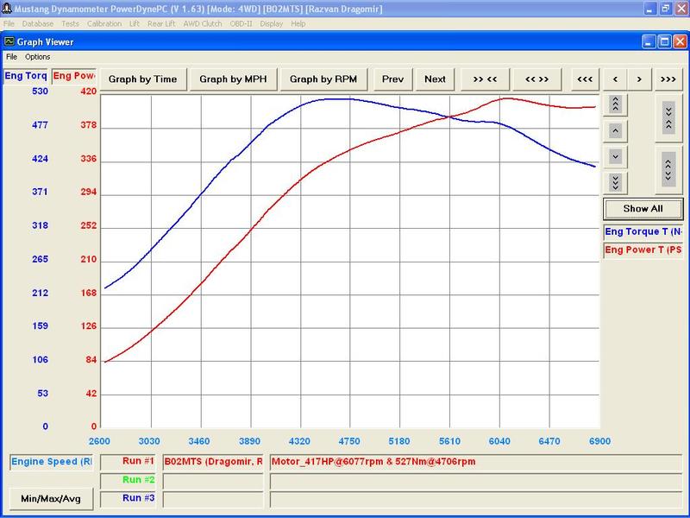
Task: Jump graph far right with '>>>' button
Action: click(x=668, y=79)
